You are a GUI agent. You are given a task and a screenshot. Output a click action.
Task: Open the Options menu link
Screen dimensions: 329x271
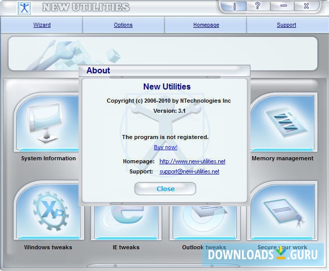coord(123,25)
